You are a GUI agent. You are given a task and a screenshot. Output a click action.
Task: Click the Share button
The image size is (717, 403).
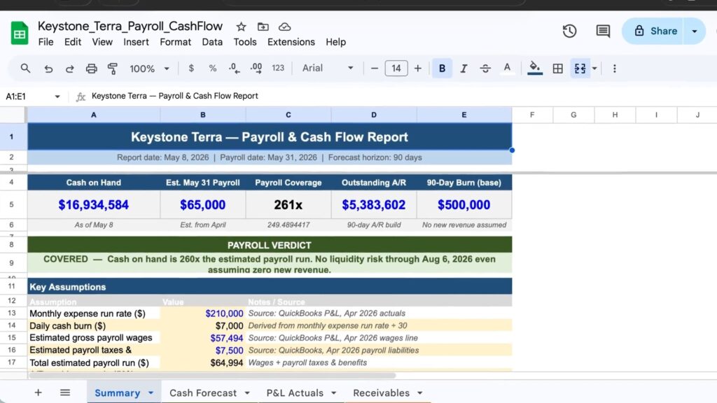click(653, 31)
